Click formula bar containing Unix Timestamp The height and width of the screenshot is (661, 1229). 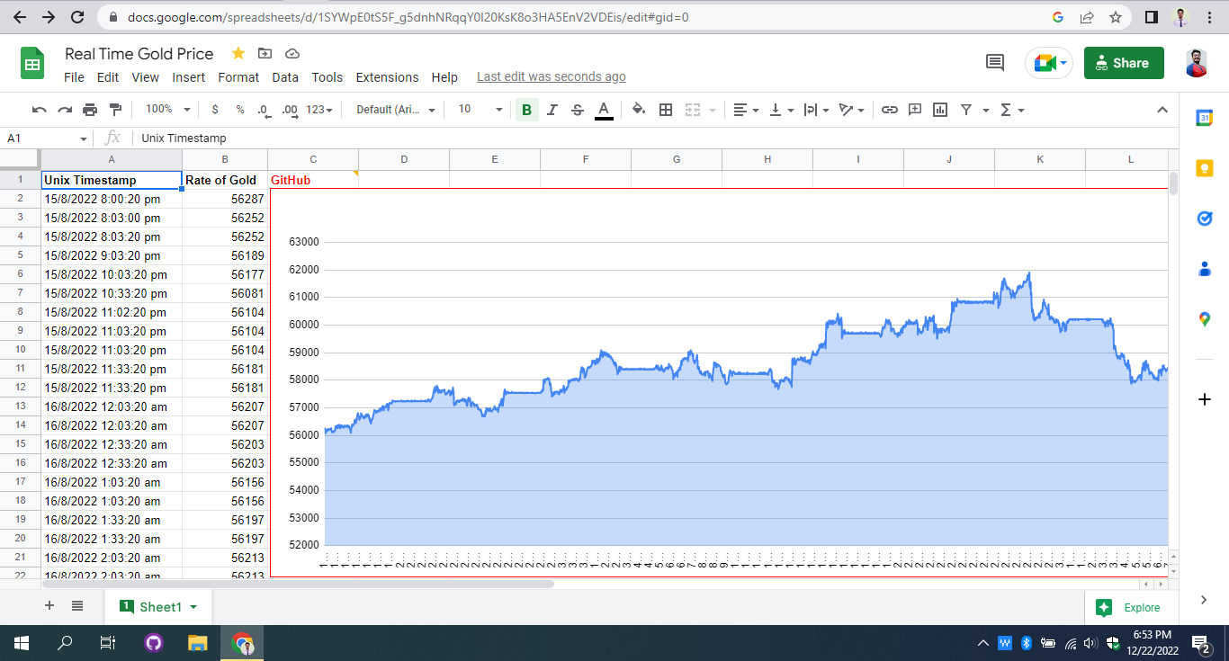[x=654, y=138]
